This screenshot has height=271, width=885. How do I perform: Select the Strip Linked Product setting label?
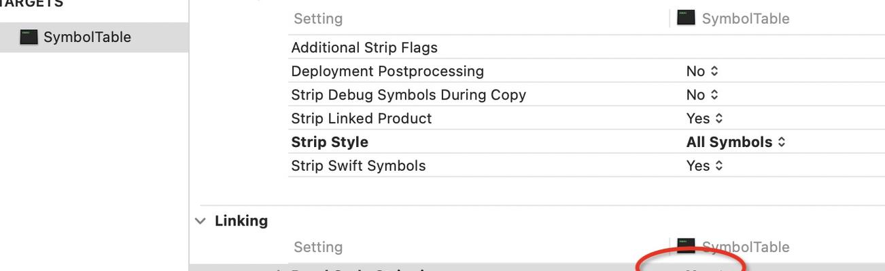[362, 119]
